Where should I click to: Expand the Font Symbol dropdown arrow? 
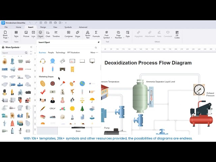(111, 38)
